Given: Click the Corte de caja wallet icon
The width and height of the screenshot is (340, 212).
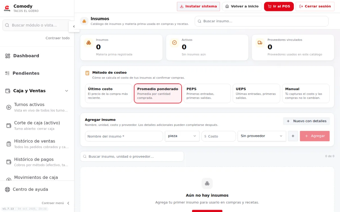Looking at the screenshot, I should pyautogui.click(x=9, y=126).
